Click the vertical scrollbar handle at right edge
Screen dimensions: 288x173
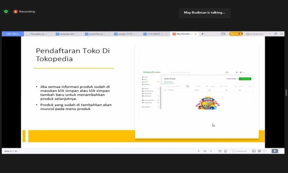click(286, 92)
